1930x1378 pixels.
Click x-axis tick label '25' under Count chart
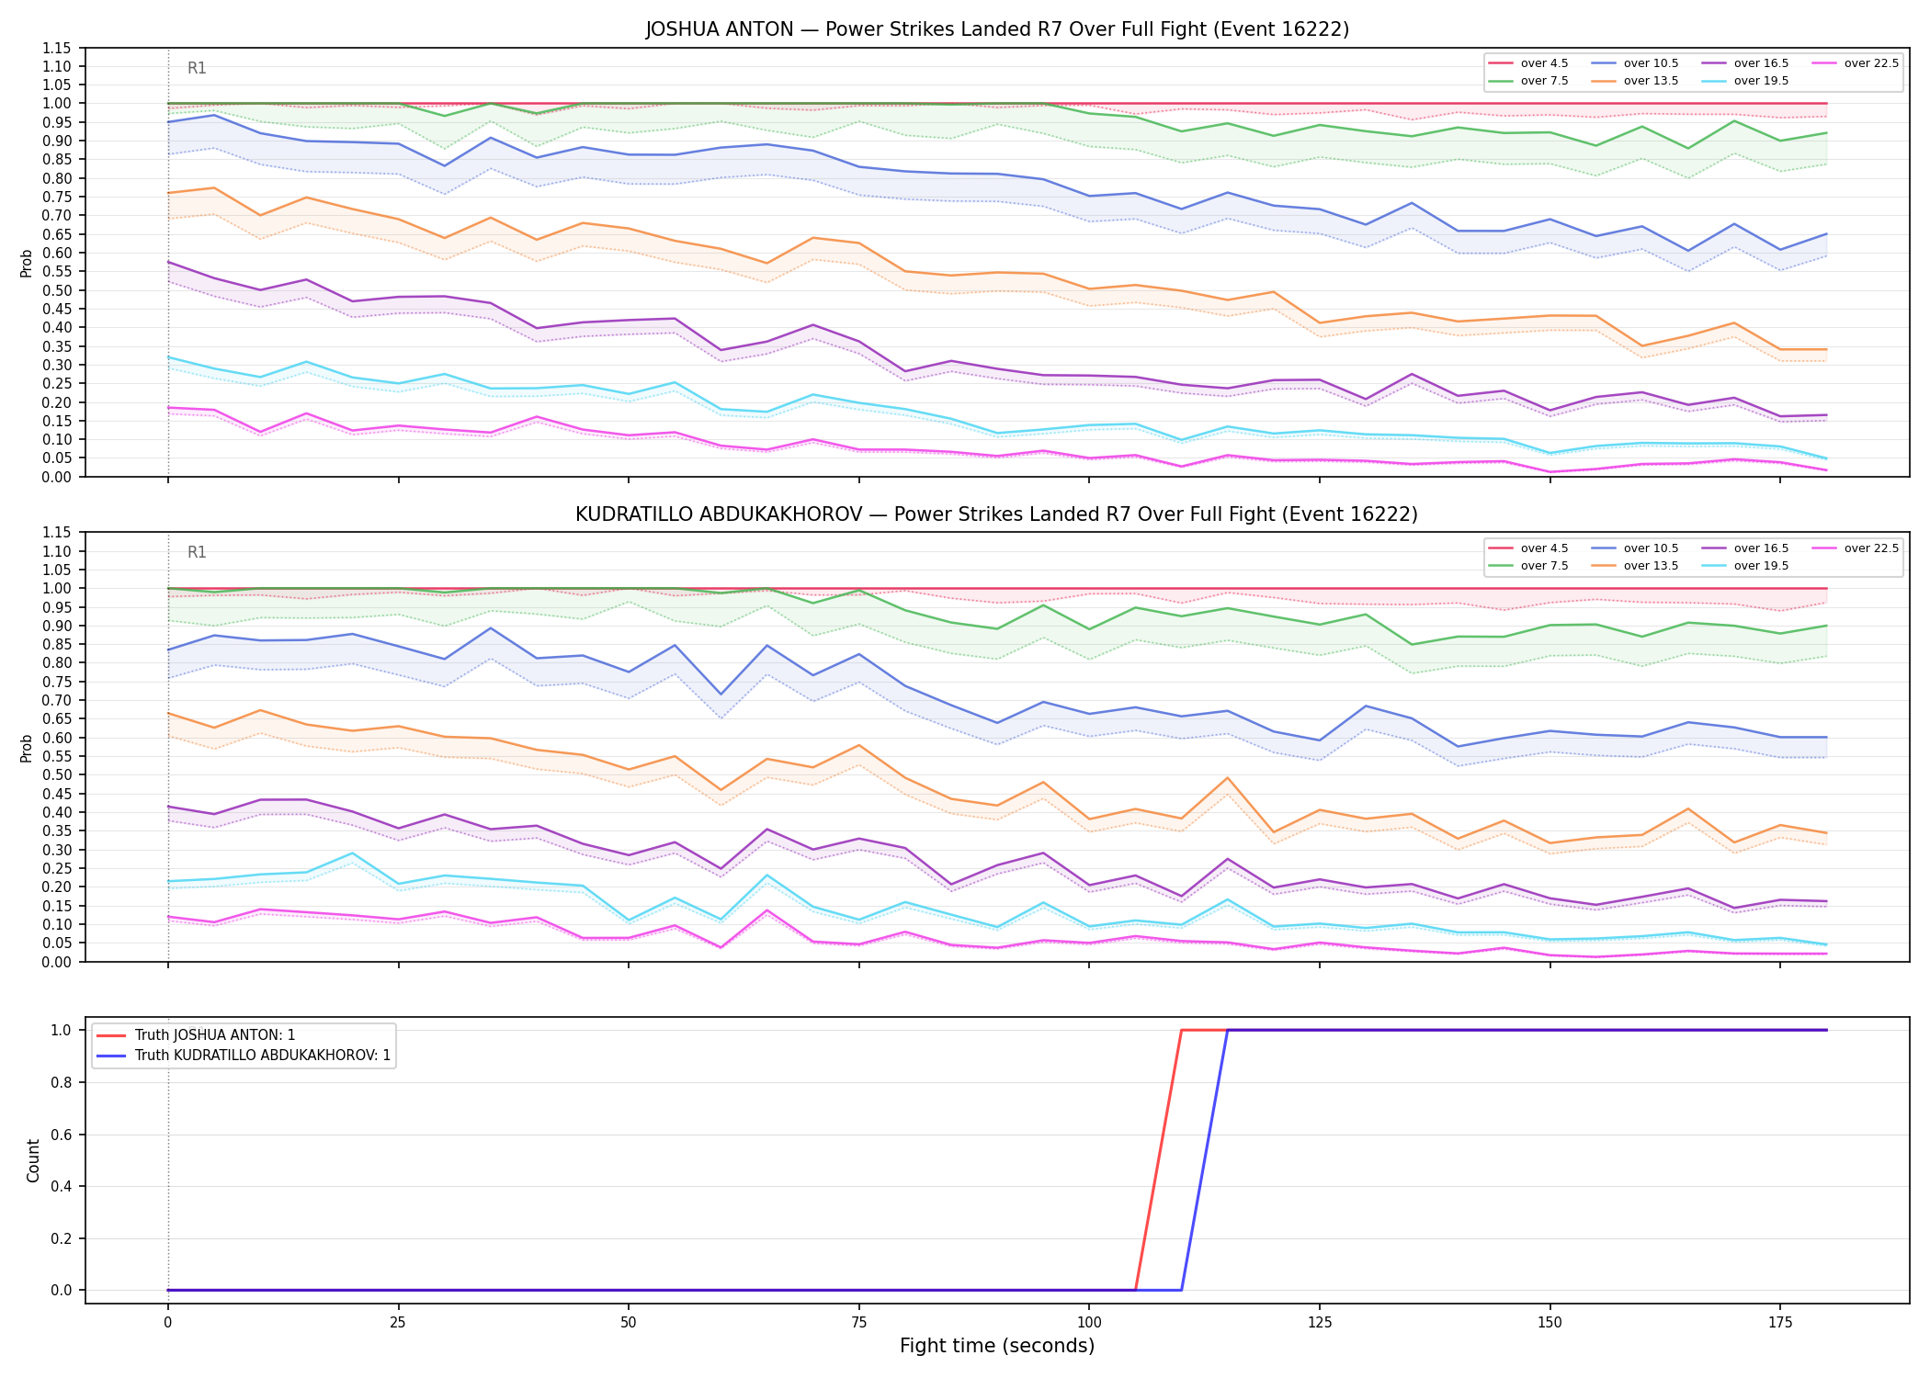[x=398, y=1323]
